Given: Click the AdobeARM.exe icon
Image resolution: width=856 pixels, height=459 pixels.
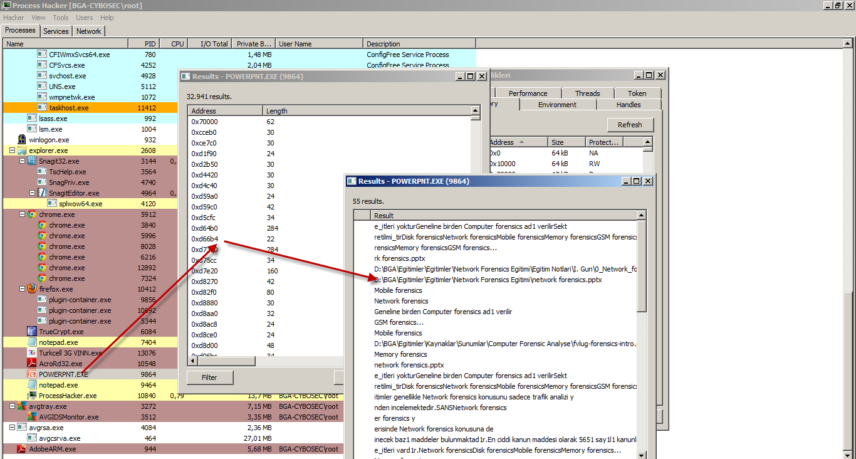Looking at the screenshot, I should (22, 449).
